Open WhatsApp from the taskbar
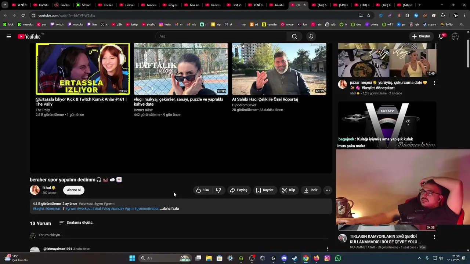Image resolution: width=470 pixels, height=264 pixels. [x=338, y=258]
